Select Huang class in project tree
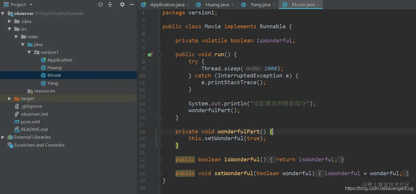Screen dimensions: 416x194 pyautogui.click(x=54, y=67)
